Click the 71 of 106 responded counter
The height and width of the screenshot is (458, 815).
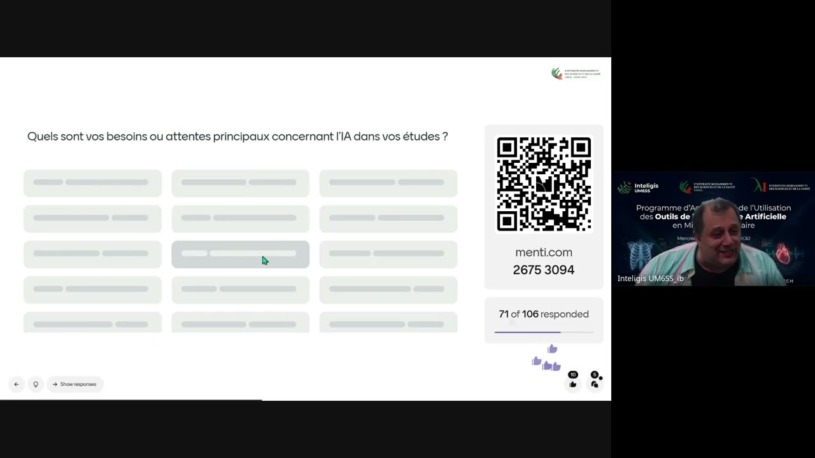click(544, 314)
